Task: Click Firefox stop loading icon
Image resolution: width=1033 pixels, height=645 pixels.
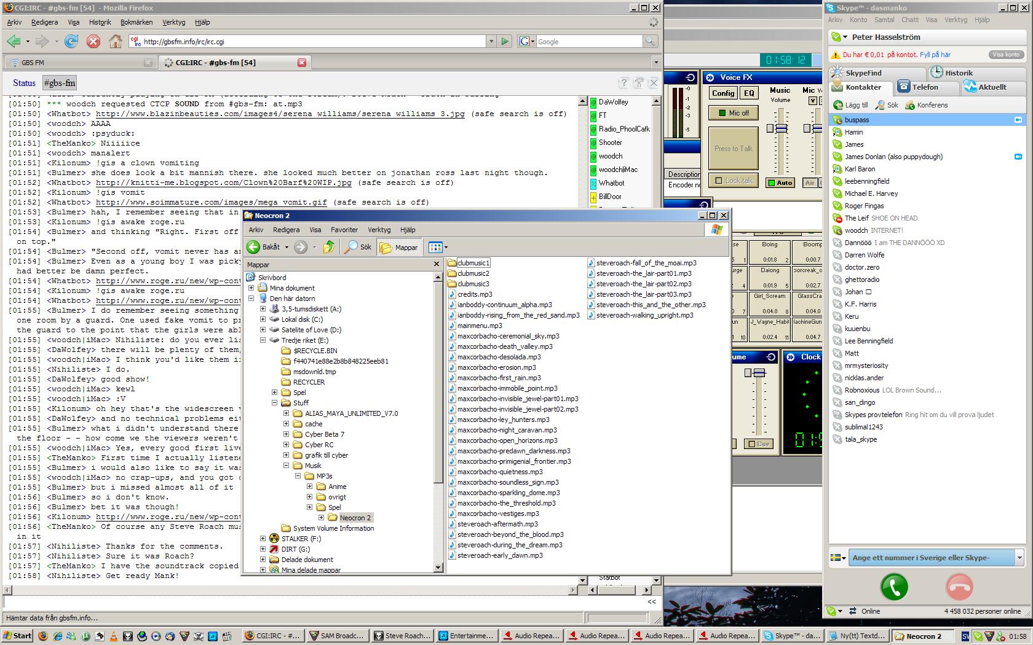Action: [93, 41]
